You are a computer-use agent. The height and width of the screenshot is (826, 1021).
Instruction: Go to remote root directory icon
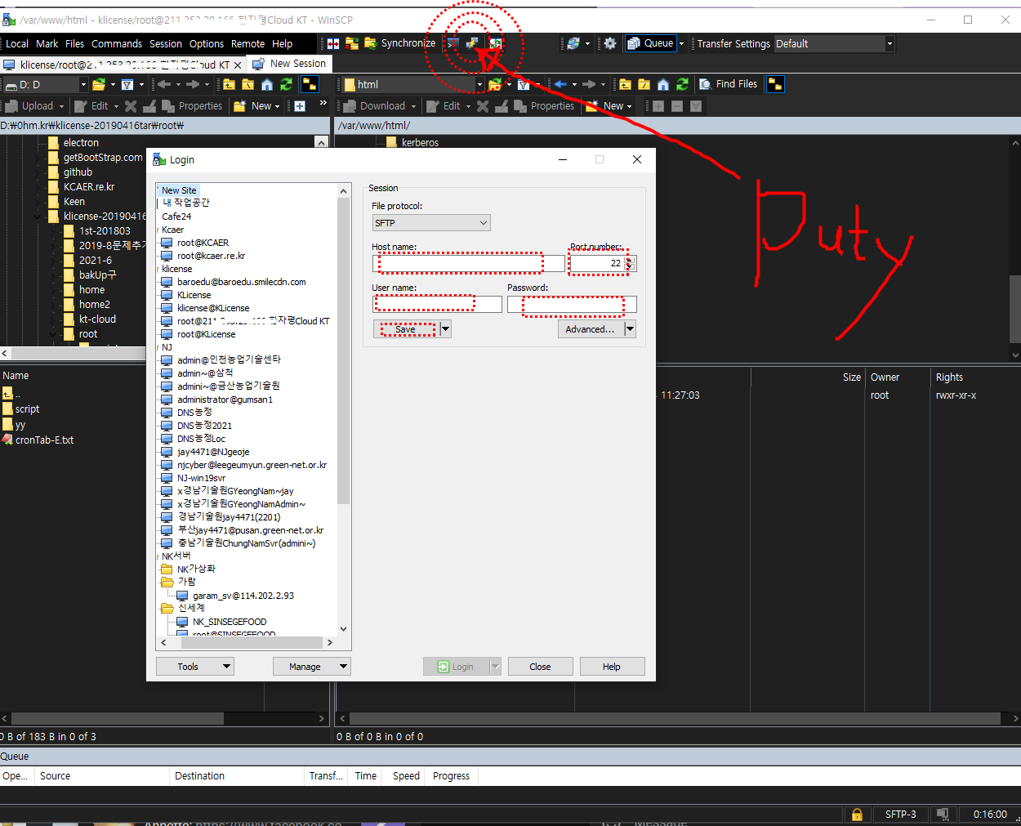(644, 84)
